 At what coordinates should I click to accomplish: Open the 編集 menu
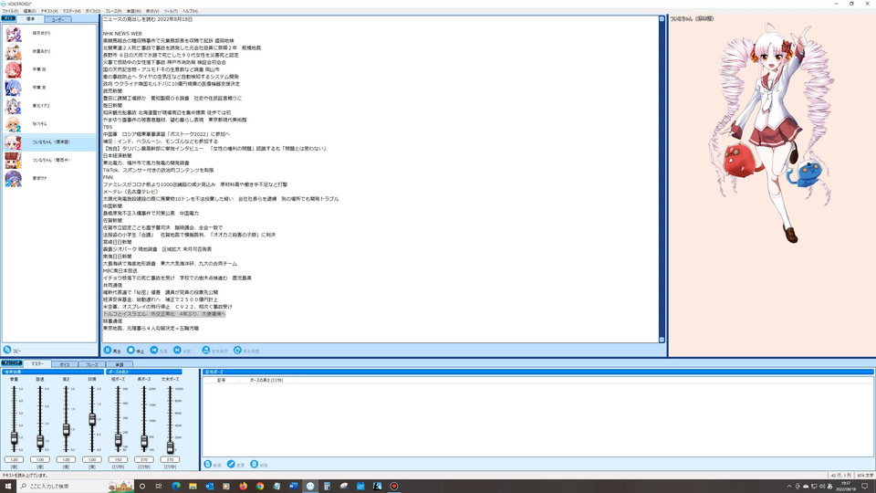[29, 11]
